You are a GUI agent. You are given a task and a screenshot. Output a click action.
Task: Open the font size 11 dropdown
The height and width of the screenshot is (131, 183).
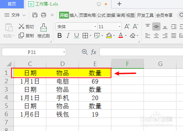click(119, 27)
